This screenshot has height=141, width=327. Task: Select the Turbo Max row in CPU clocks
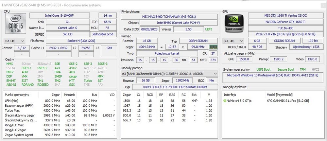[60, 111]
